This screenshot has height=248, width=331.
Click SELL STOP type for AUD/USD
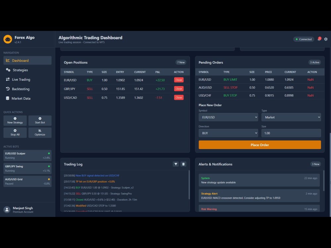(230, 88)
